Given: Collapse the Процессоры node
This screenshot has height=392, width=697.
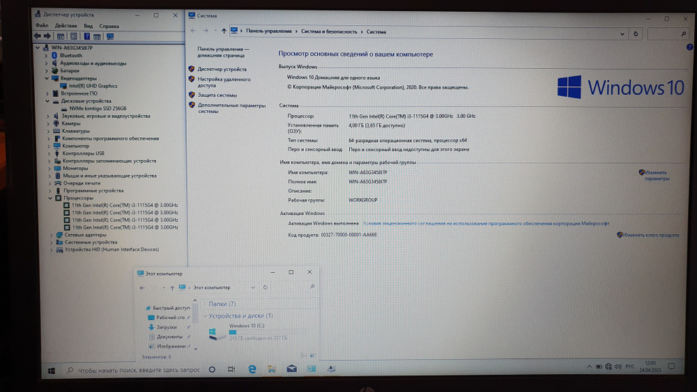Looking at the screenshot, I should click(49, 198).
